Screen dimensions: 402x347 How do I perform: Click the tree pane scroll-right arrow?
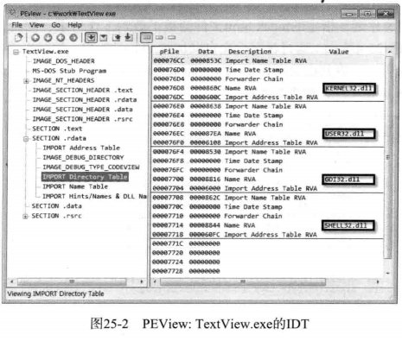(142, 281)
